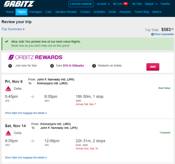Click the green checkmark in banner
The height and width of the screenshot is (164, 175).
click(7, 41)
